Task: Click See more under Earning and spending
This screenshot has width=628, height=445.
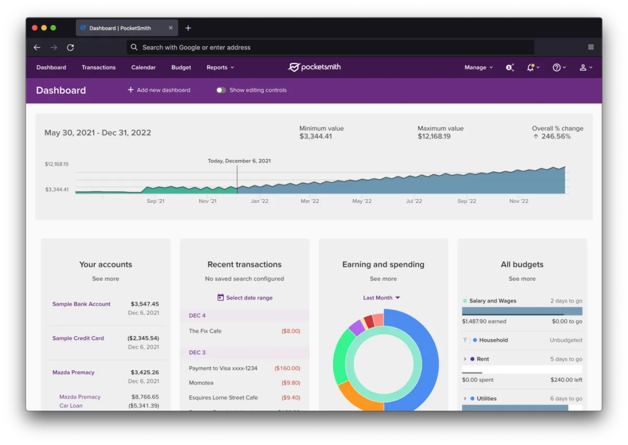Action: [x=383, y=279]
